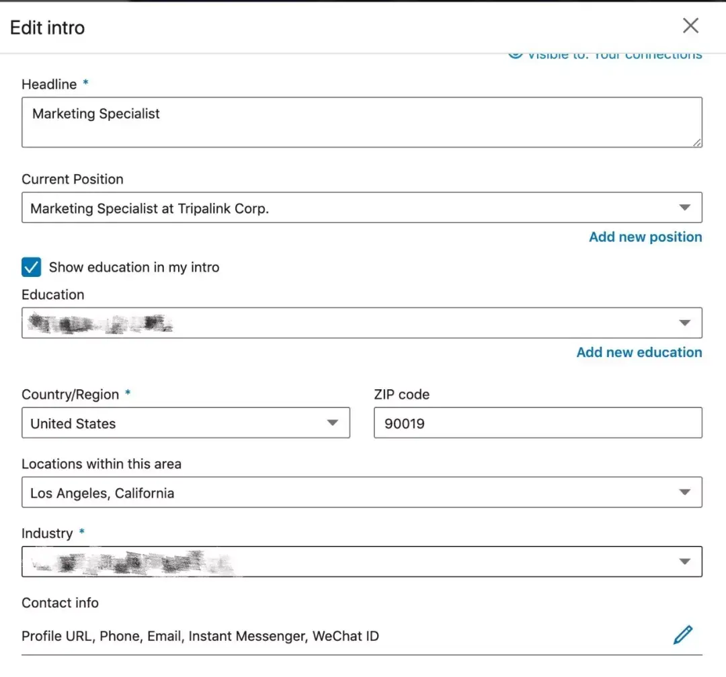Image resolution: width=726 pixels, height=677 pixels.
Task: Click the Edit intro dialog title
Action: 48,28
